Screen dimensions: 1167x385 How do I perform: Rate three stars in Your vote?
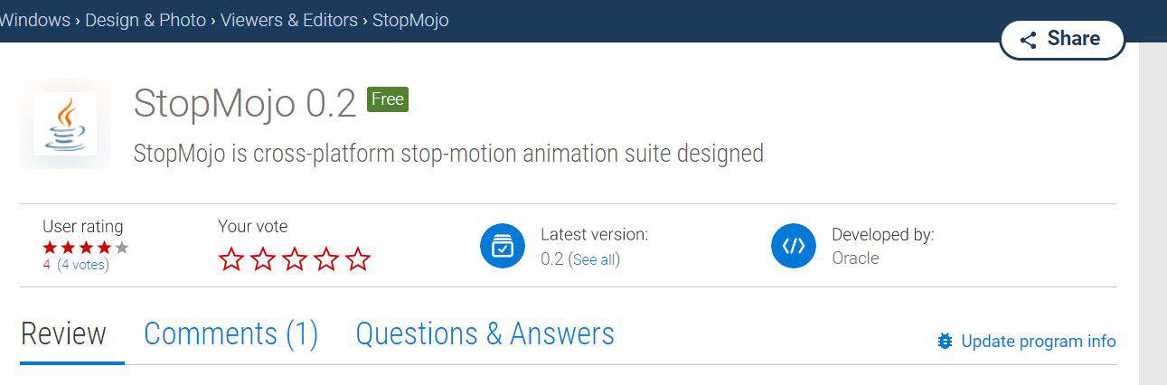[x=295, y=259]
